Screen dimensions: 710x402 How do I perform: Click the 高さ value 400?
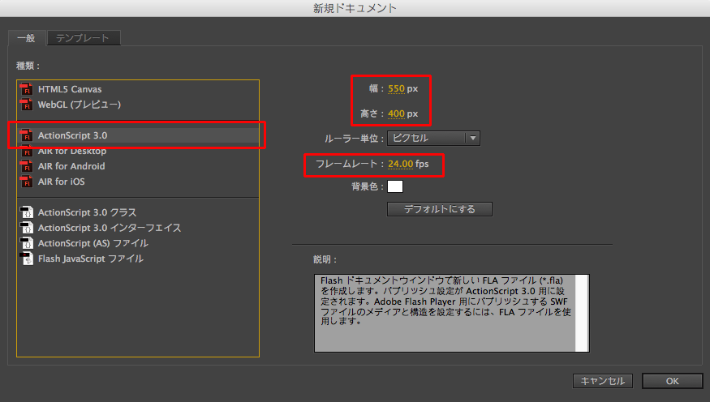tap(396, 113)
